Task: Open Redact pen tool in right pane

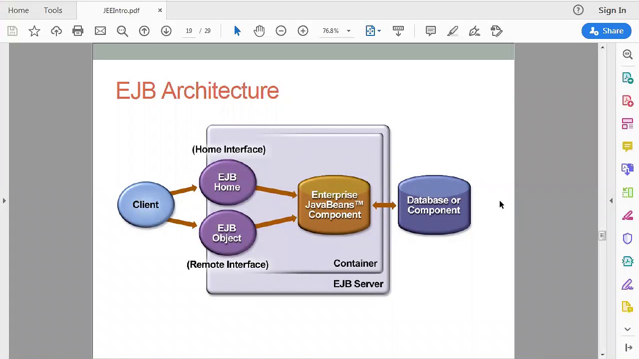Action: (628, 215)
